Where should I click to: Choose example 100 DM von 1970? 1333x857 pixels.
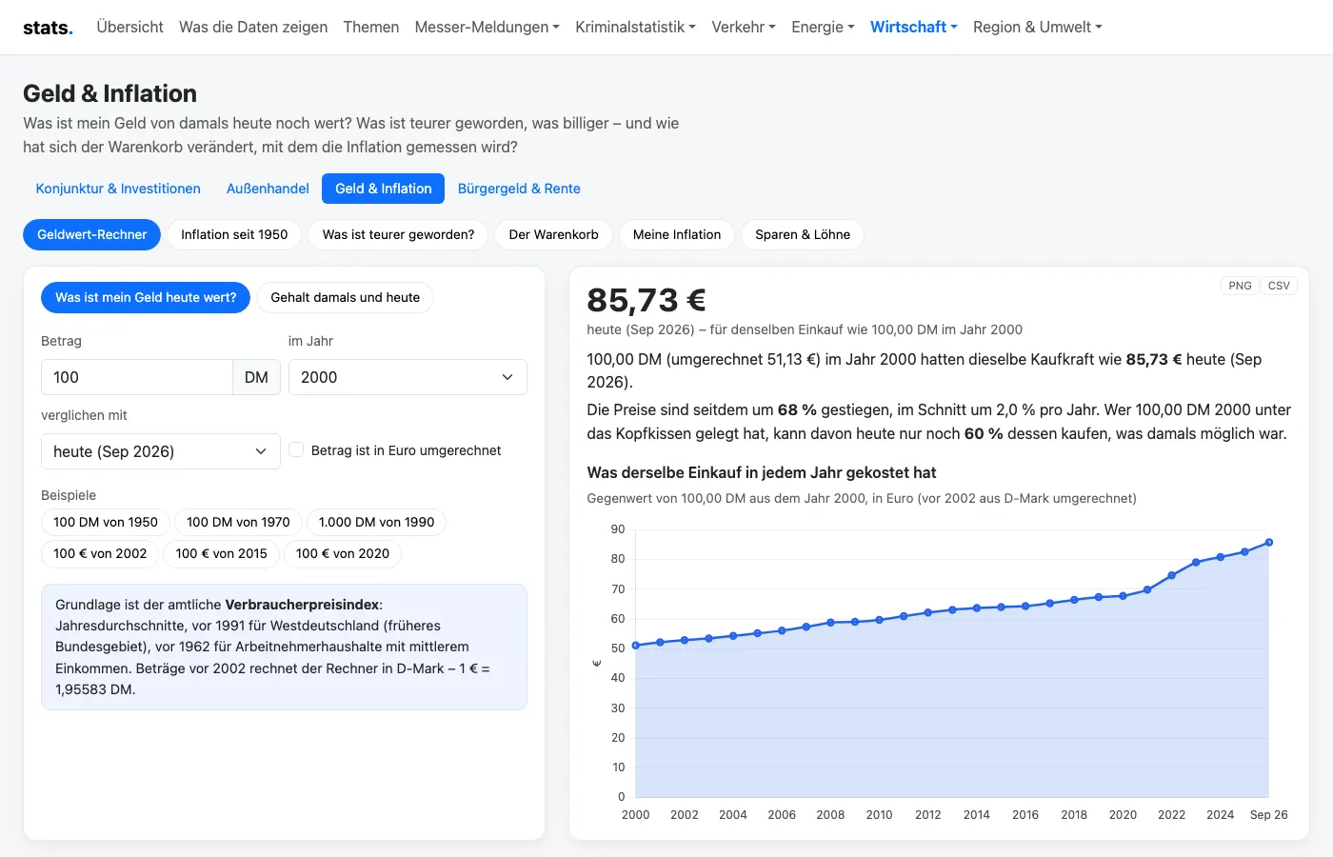click(x=238, y=522)
